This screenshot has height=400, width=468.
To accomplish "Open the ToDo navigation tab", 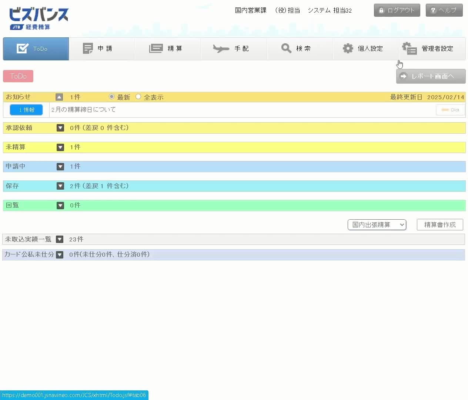I will (36, 49).
